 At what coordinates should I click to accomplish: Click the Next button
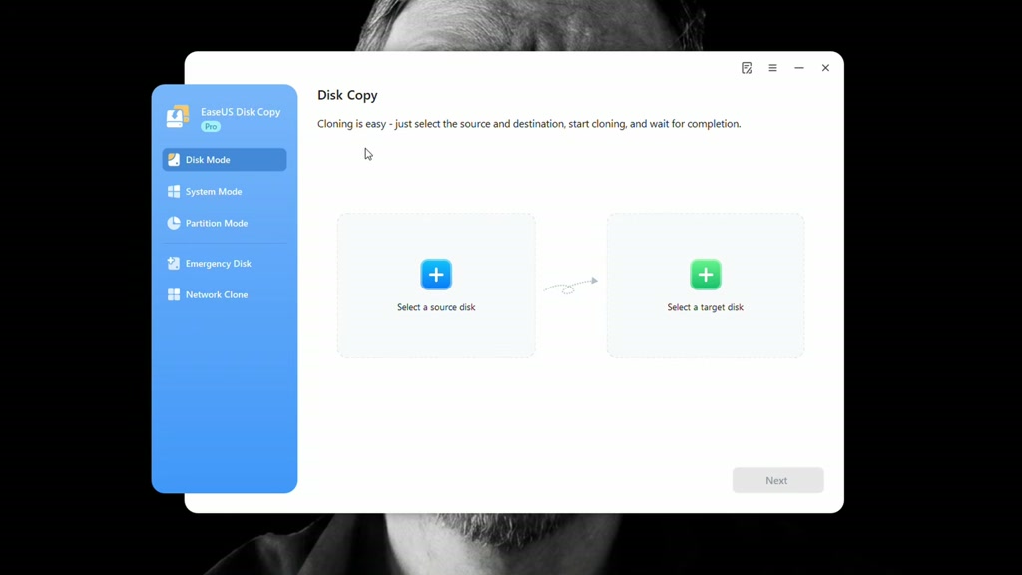coord(777,480)
